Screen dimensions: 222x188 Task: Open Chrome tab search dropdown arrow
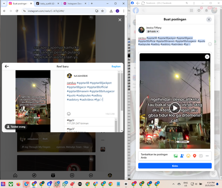4,4
